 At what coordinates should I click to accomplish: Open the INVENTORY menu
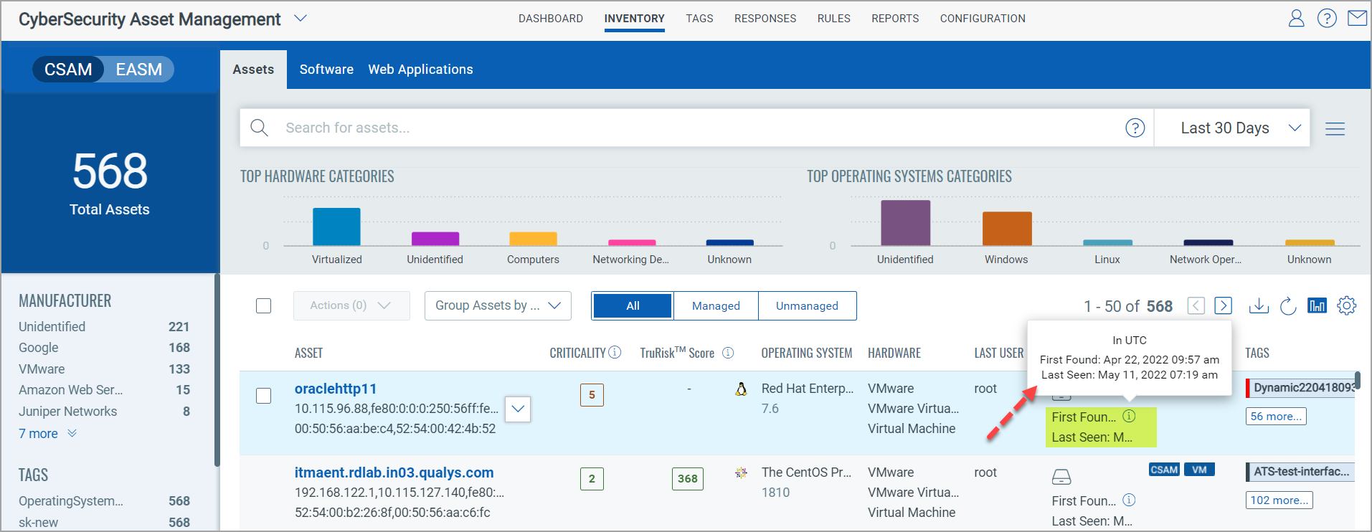click(x=634, y=19)
